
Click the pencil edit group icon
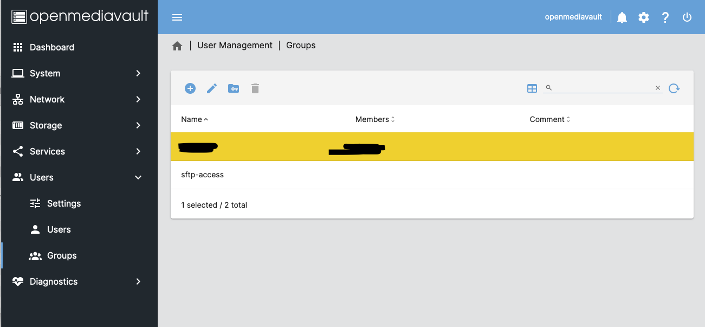click(x=212, y=88)
